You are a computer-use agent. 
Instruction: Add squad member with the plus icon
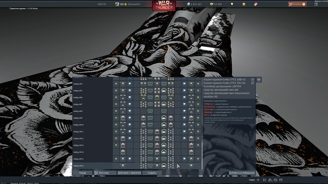pyautogui.click(x=258, y=180)
